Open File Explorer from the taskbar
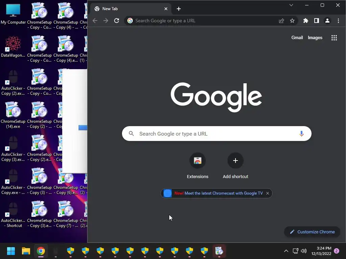 tap(26, 251)
